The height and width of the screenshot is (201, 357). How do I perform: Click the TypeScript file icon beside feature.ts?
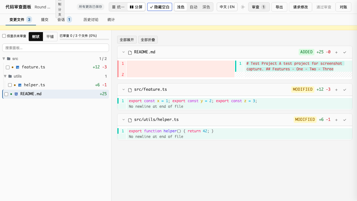click(18, 67)
